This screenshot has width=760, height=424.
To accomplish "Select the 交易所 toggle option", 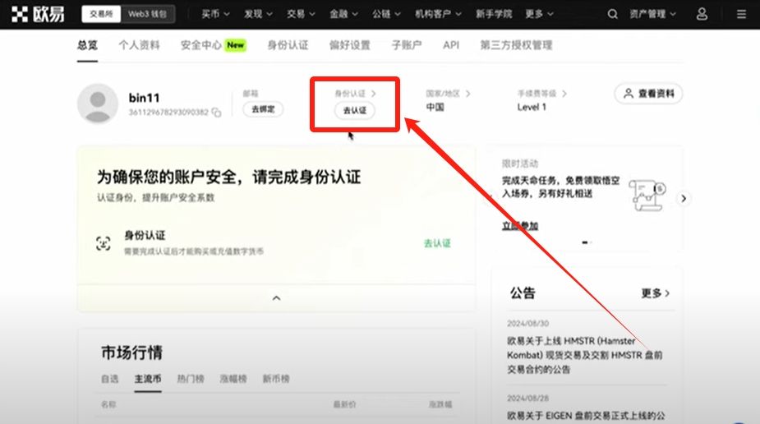I will [x=103, y=14].
